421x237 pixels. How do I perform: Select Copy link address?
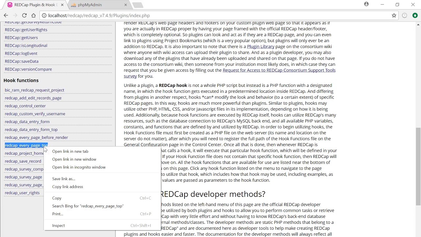tap(102, 187)
